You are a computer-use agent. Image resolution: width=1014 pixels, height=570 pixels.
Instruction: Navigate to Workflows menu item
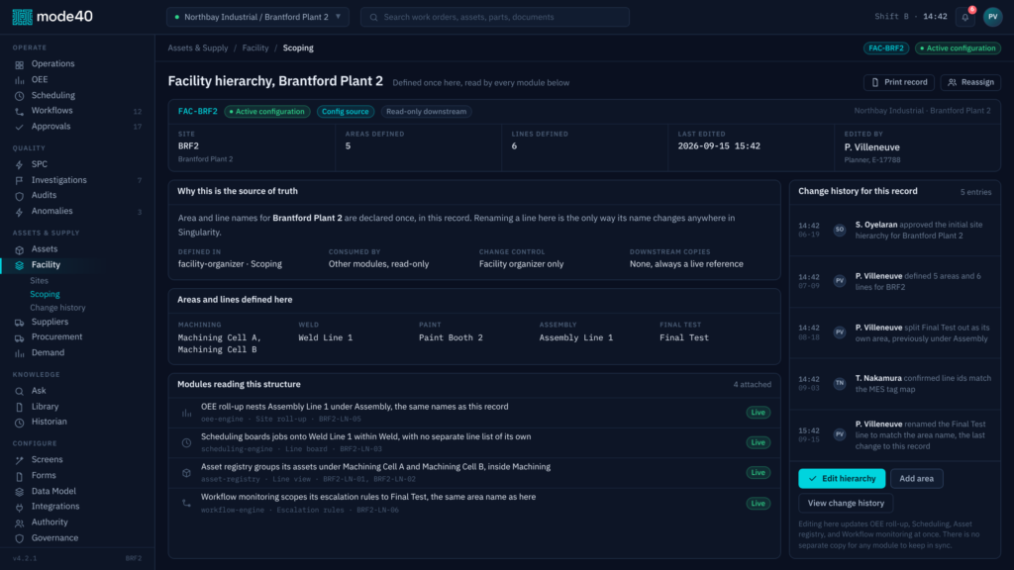tap(51, 111)
